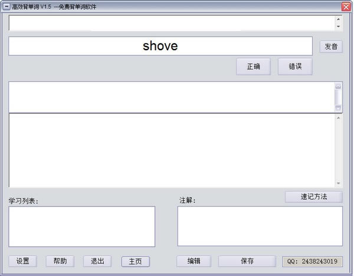Image resolution: width=354 pixels, height=276 pixels.
Task: Save the annotation with 保存
Action: (x=247, y=261)
